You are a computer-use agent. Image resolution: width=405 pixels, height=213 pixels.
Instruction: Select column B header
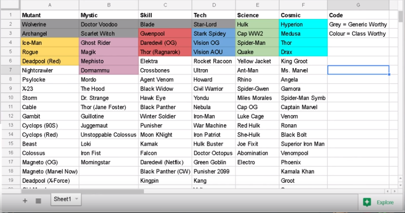(x=109, y=5)
